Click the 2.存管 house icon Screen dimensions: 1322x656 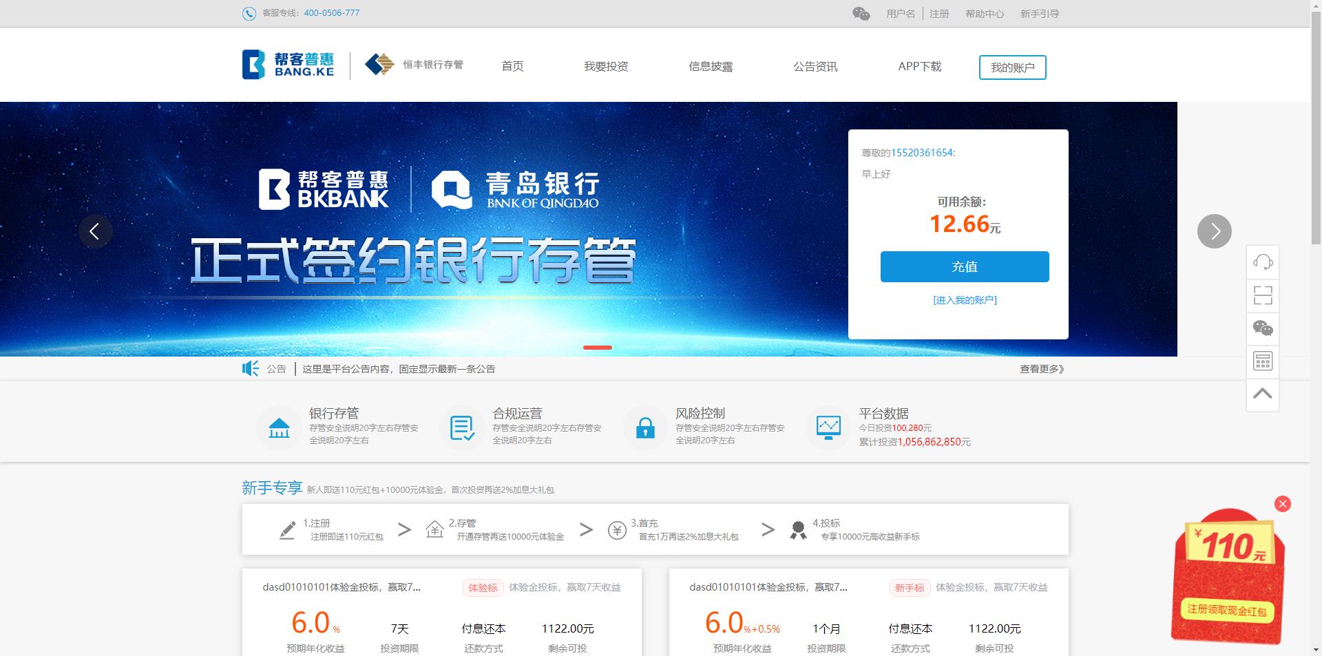coord(434,529)
